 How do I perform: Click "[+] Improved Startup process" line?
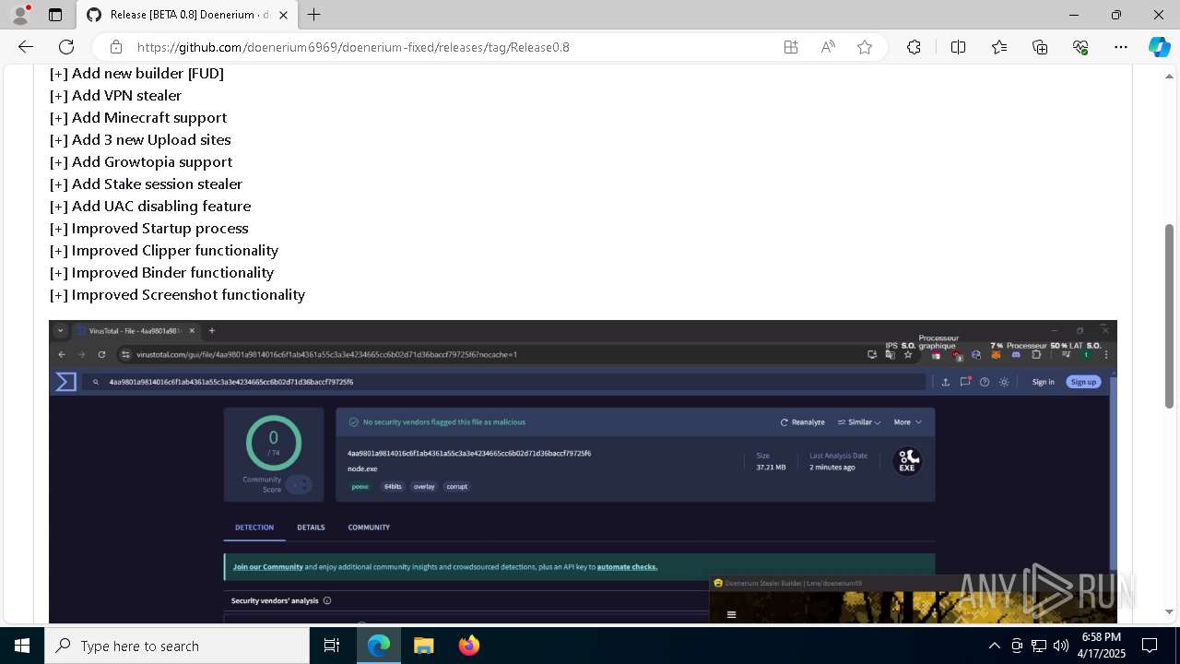click(x=148, y=229)
